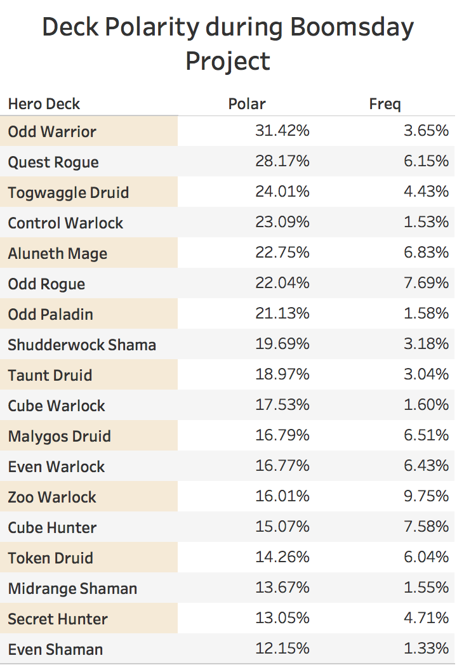Click the Polar column header
Image resolution: width=457 pixels, height=665 pixels.
pyautogui.click(x=247, y=104)
